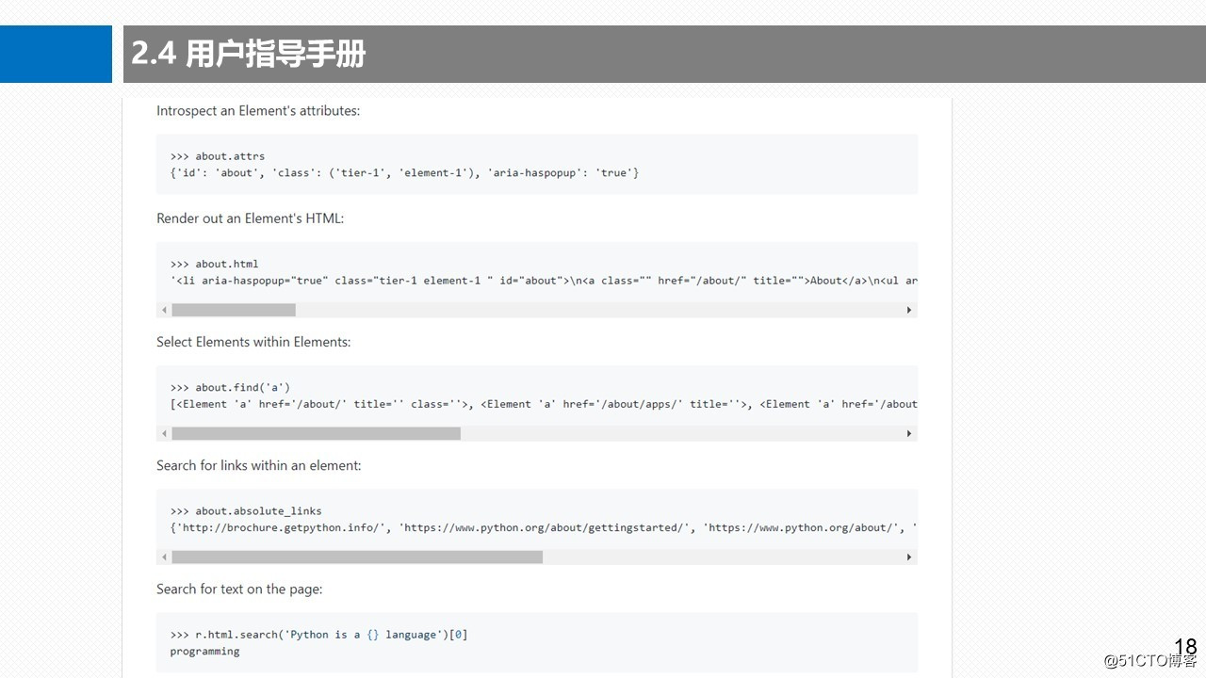Click right arrow of about.find code scrollbar
Screen dimensions: 1206x678
[909, 433]
